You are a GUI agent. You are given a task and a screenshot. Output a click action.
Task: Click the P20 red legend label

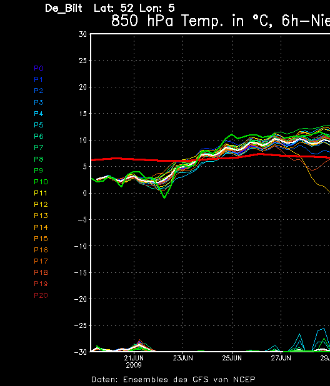(41, 295)
